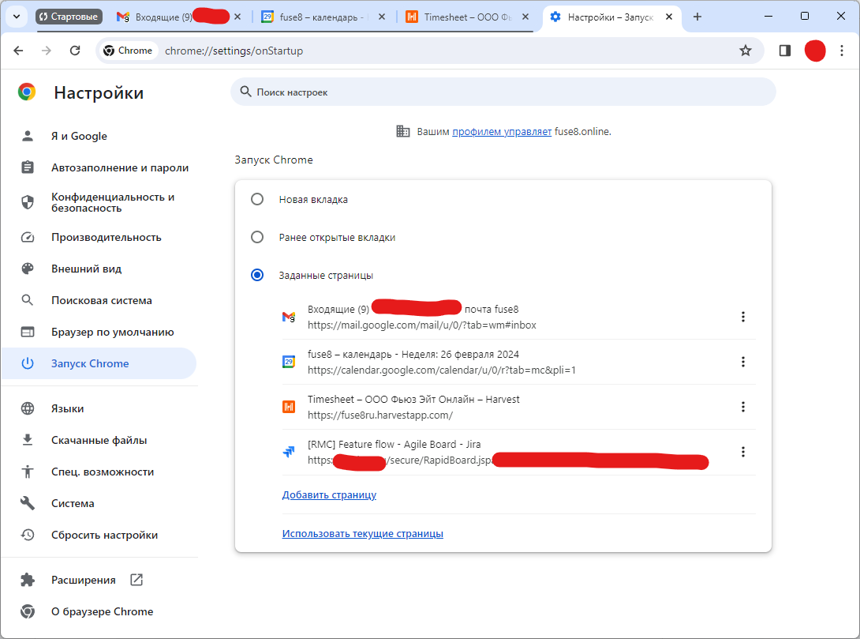Screen dimensions: 860x639
Task: Select the Новая вкладка radio option
Action: tap(257, 200)
